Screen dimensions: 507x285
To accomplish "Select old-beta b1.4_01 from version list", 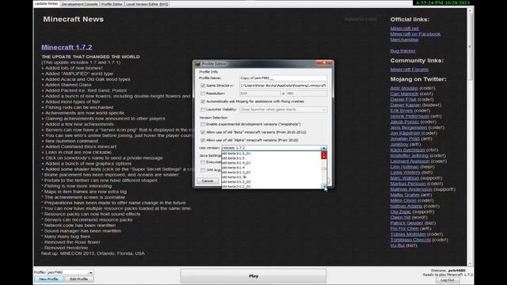I will (x=271, y=163).
